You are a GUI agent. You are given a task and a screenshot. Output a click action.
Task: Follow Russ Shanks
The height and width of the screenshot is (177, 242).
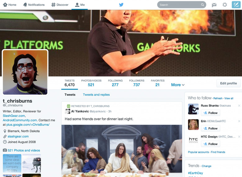tap(211, 113)
